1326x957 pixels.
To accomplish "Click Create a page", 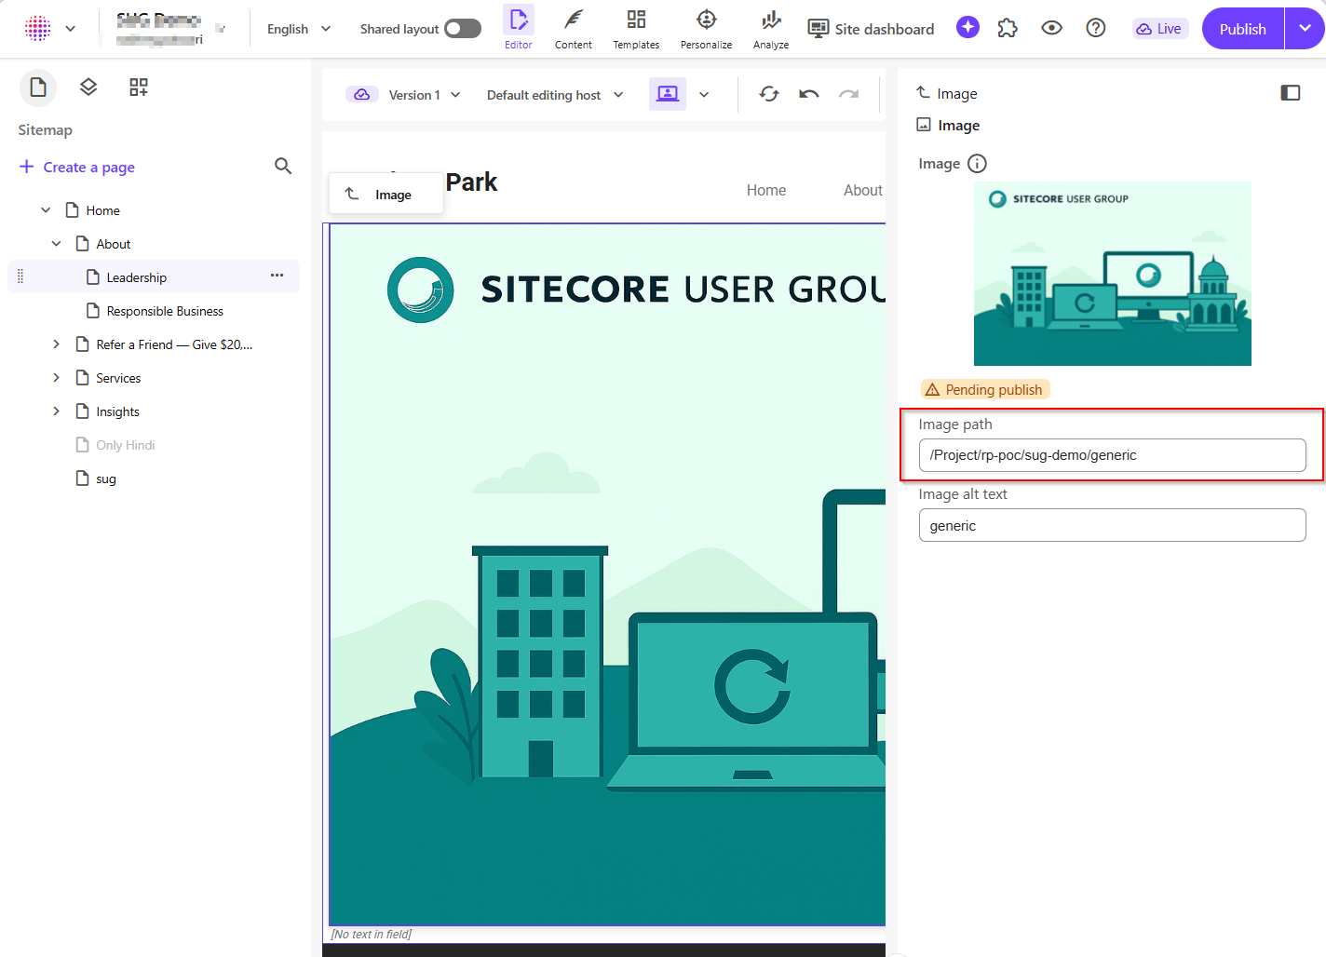I will (x=77, y=168).
